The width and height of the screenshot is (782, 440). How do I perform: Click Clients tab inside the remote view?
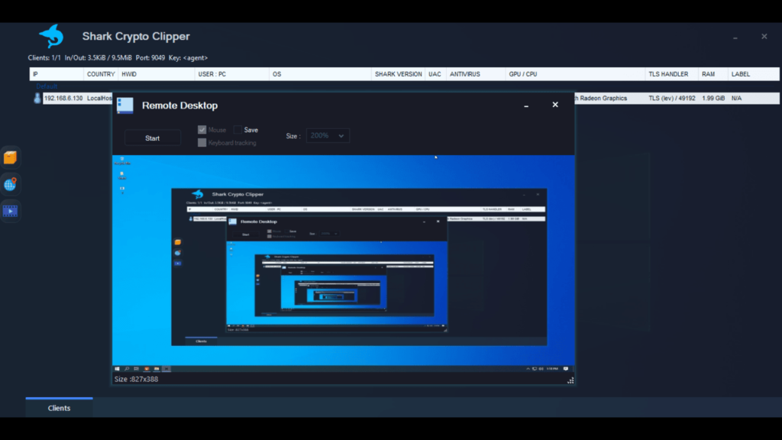point(201,341)
